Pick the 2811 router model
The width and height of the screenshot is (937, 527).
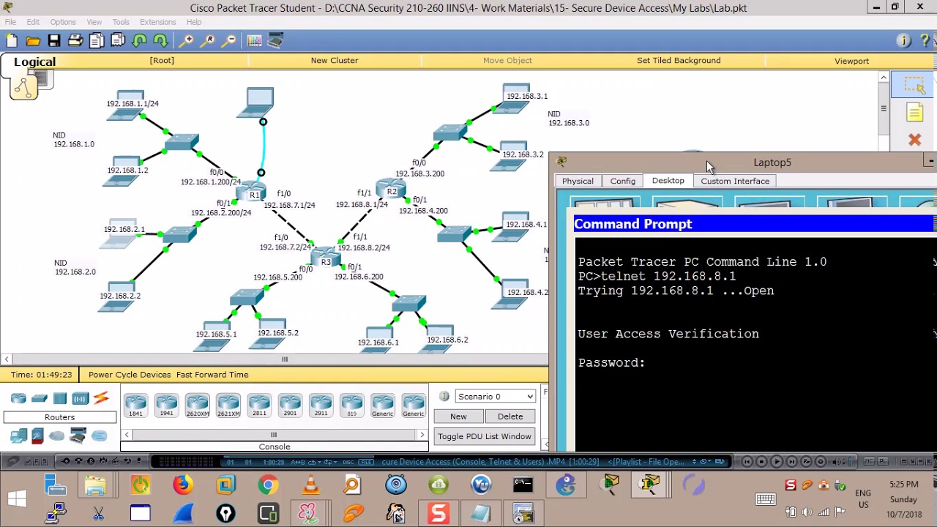coord(259,405)
